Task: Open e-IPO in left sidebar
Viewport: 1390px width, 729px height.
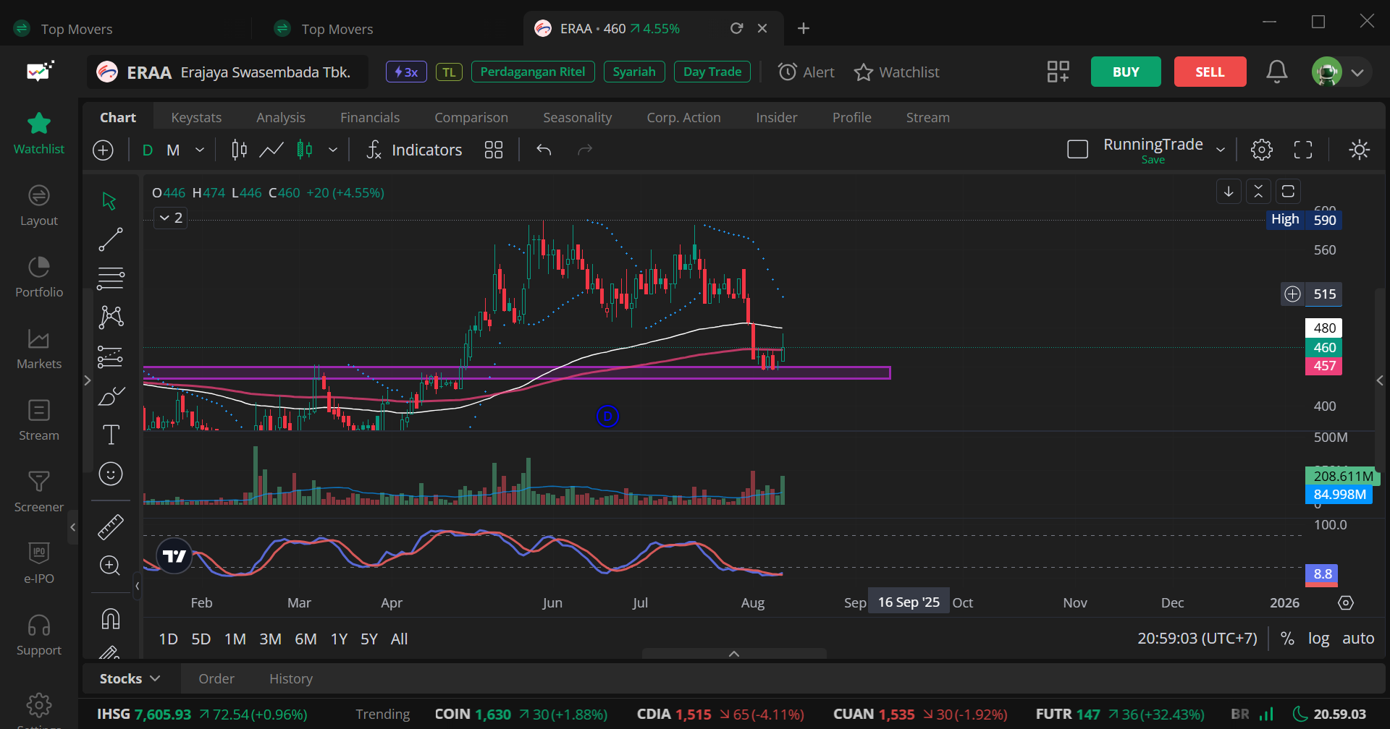Action: click(39, 563)
